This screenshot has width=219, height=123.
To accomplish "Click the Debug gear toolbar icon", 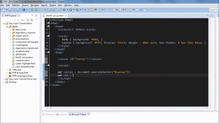I will 64,10.
